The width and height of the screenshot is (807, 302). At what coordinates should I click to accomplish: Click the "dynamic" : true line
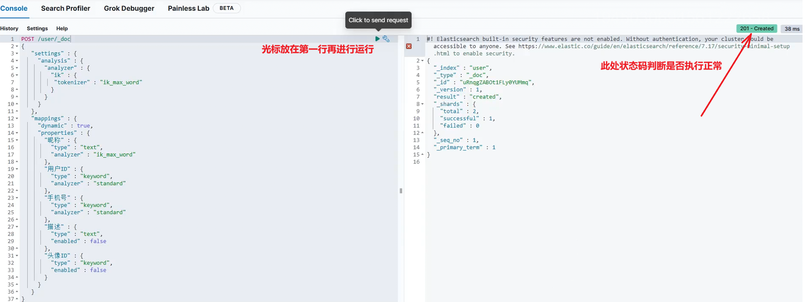tap(65, 126)
